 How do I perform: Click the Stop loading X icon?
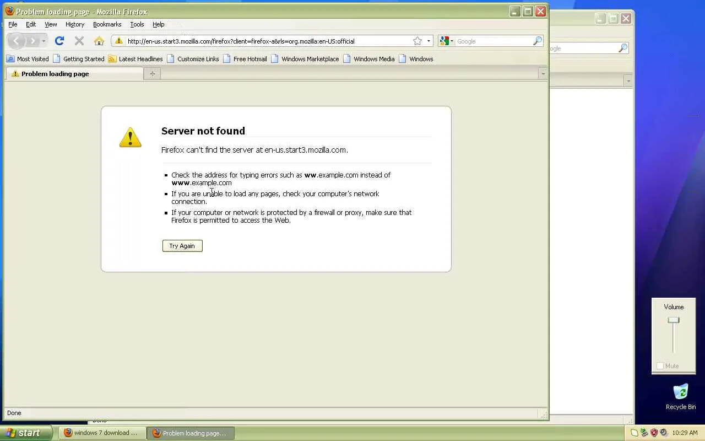click(x=79, y=41)
